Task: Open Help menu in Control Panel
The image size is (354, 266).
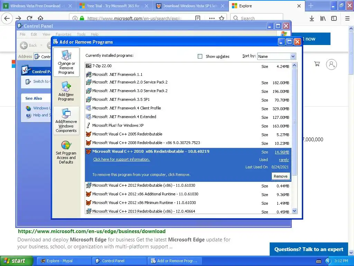Action: tap(95, 34)
